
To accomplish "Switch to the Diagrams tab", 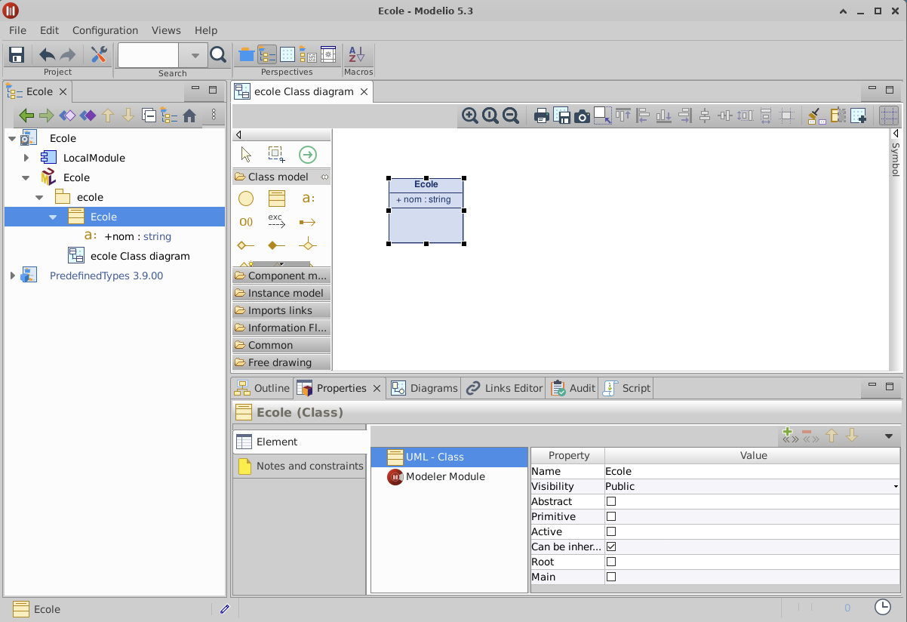I will [424, 388].
